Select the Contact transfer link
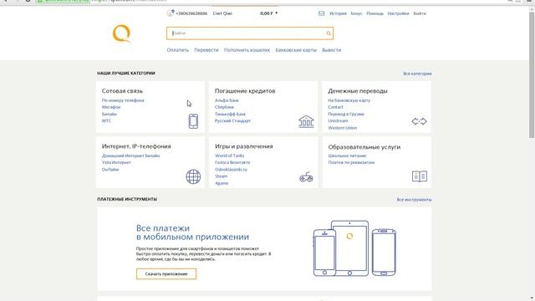 335,107
